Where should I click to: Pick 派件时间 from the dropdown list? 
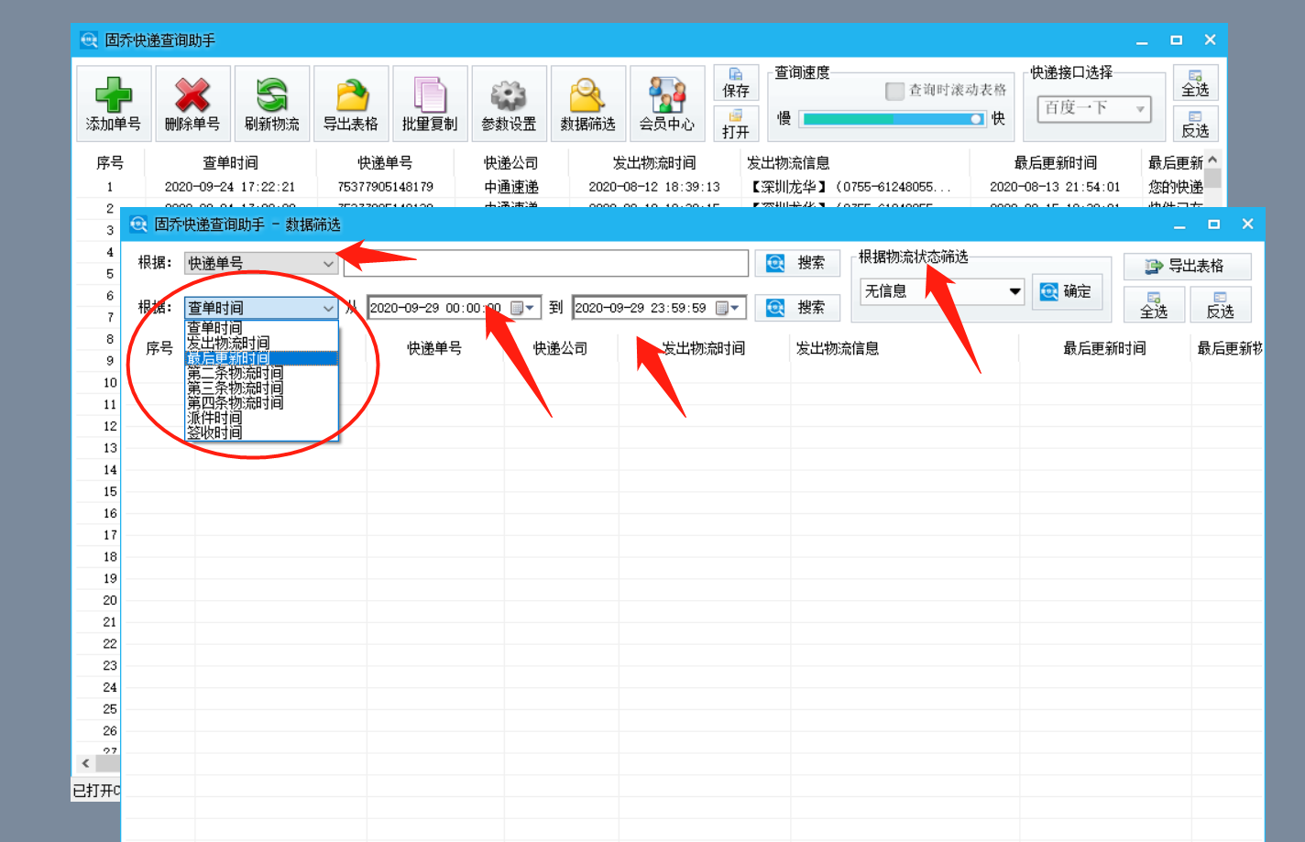[x=261, y=418]
